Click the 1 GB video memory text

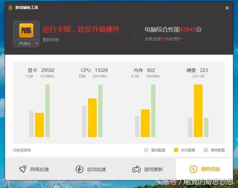click(29, 76)
